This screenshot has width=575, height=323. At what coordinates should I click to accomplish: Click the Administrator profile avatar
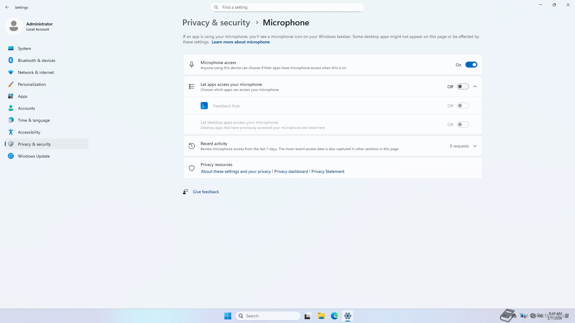pyautogui.click(x=14, y=26)
